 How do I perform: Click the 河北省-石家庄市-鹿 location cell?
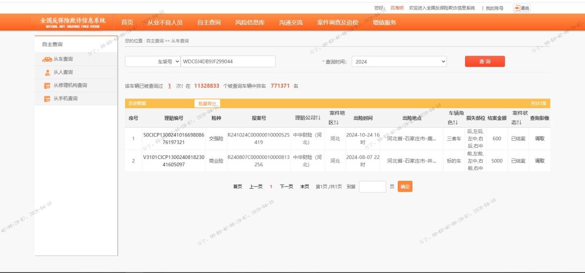412,138
